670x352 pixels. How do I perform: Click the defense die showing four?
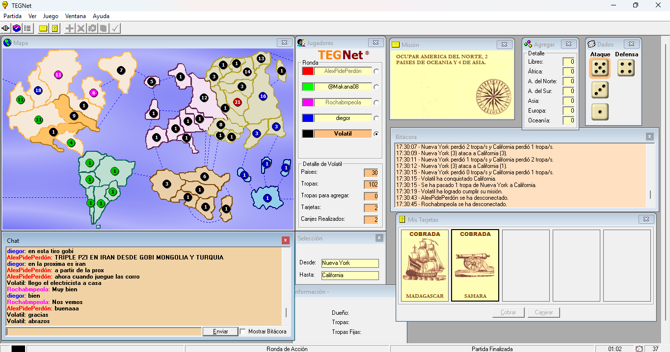point(626,68)
